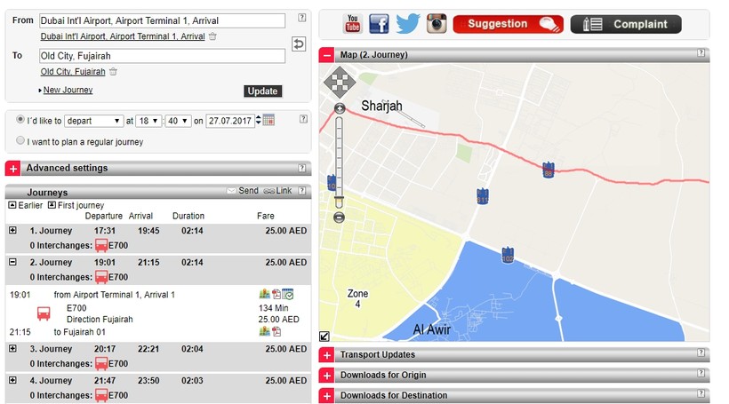This screenshot has height=404, width=729.
Task: Click the Instagram camera icon
Action: [x=436, y=24]
